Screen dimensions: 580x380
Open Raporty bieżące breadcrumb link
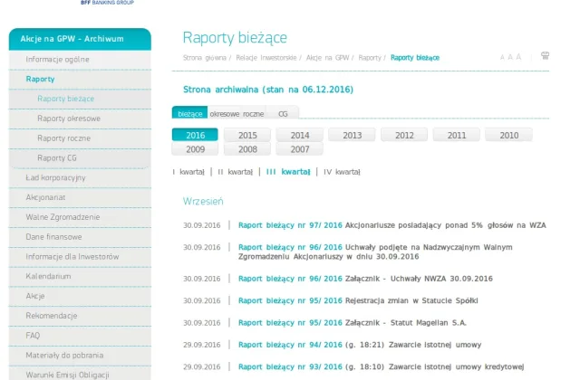coord(415,58)
